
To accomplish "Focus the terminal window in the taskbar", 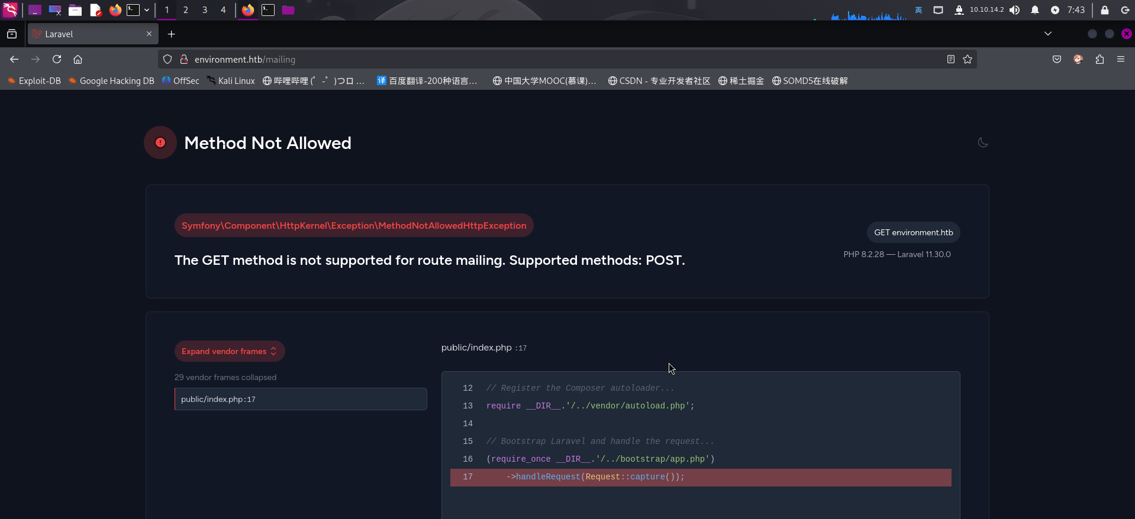I will coord(268,10).
